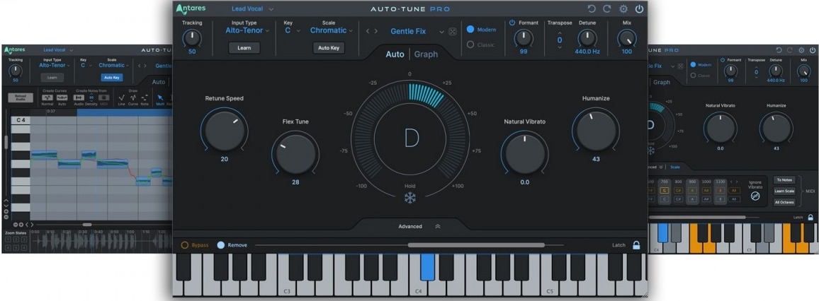Decrease Transpose with the down arrow

point(560,47)
